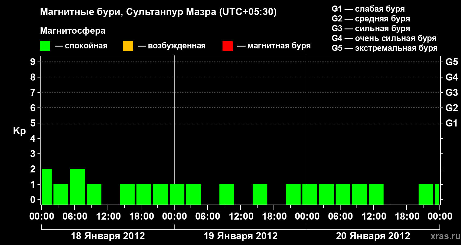This screenshot has width=461, height=245.
Task: Click the first Kp 2 bar on 18 January
Action: (x=47, y=187)
